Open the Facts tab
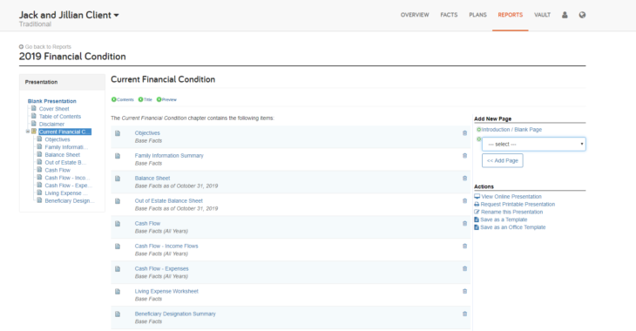636x331 pixels. tap(449, 15)
